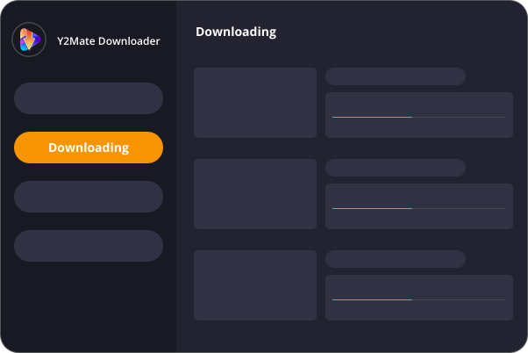Click completed portion of third progress bar
The image size is (528, 353).
(x=372, y=299)
